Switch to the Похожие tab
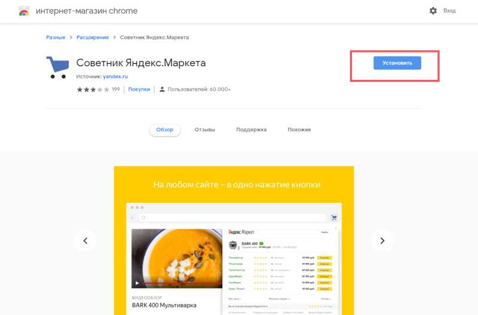 299,130
